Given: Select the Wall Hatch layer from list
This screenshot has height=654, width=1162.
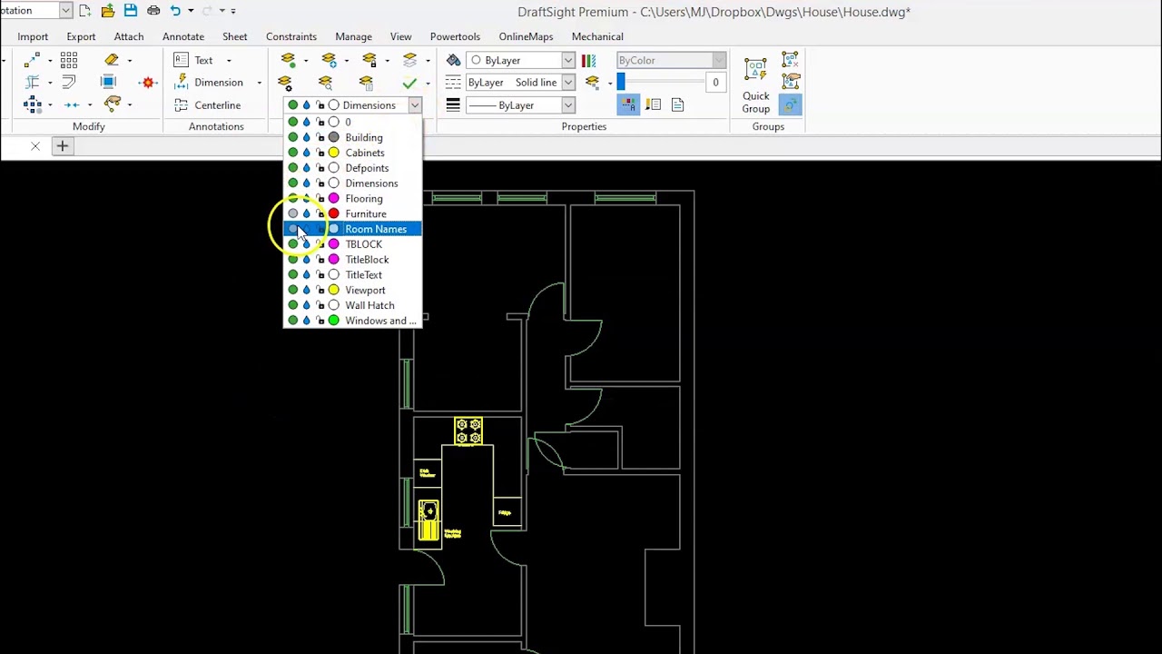Looking at the screenshot, I should pyautogui.click(x=369, y=305).
